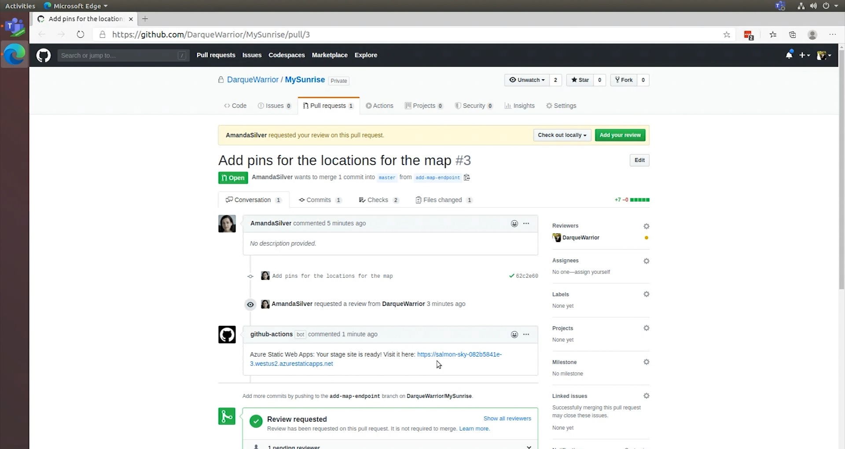Open the Azure staging site link
The height and width of the screenshot is (449, 845).
[x=459, y=354]
